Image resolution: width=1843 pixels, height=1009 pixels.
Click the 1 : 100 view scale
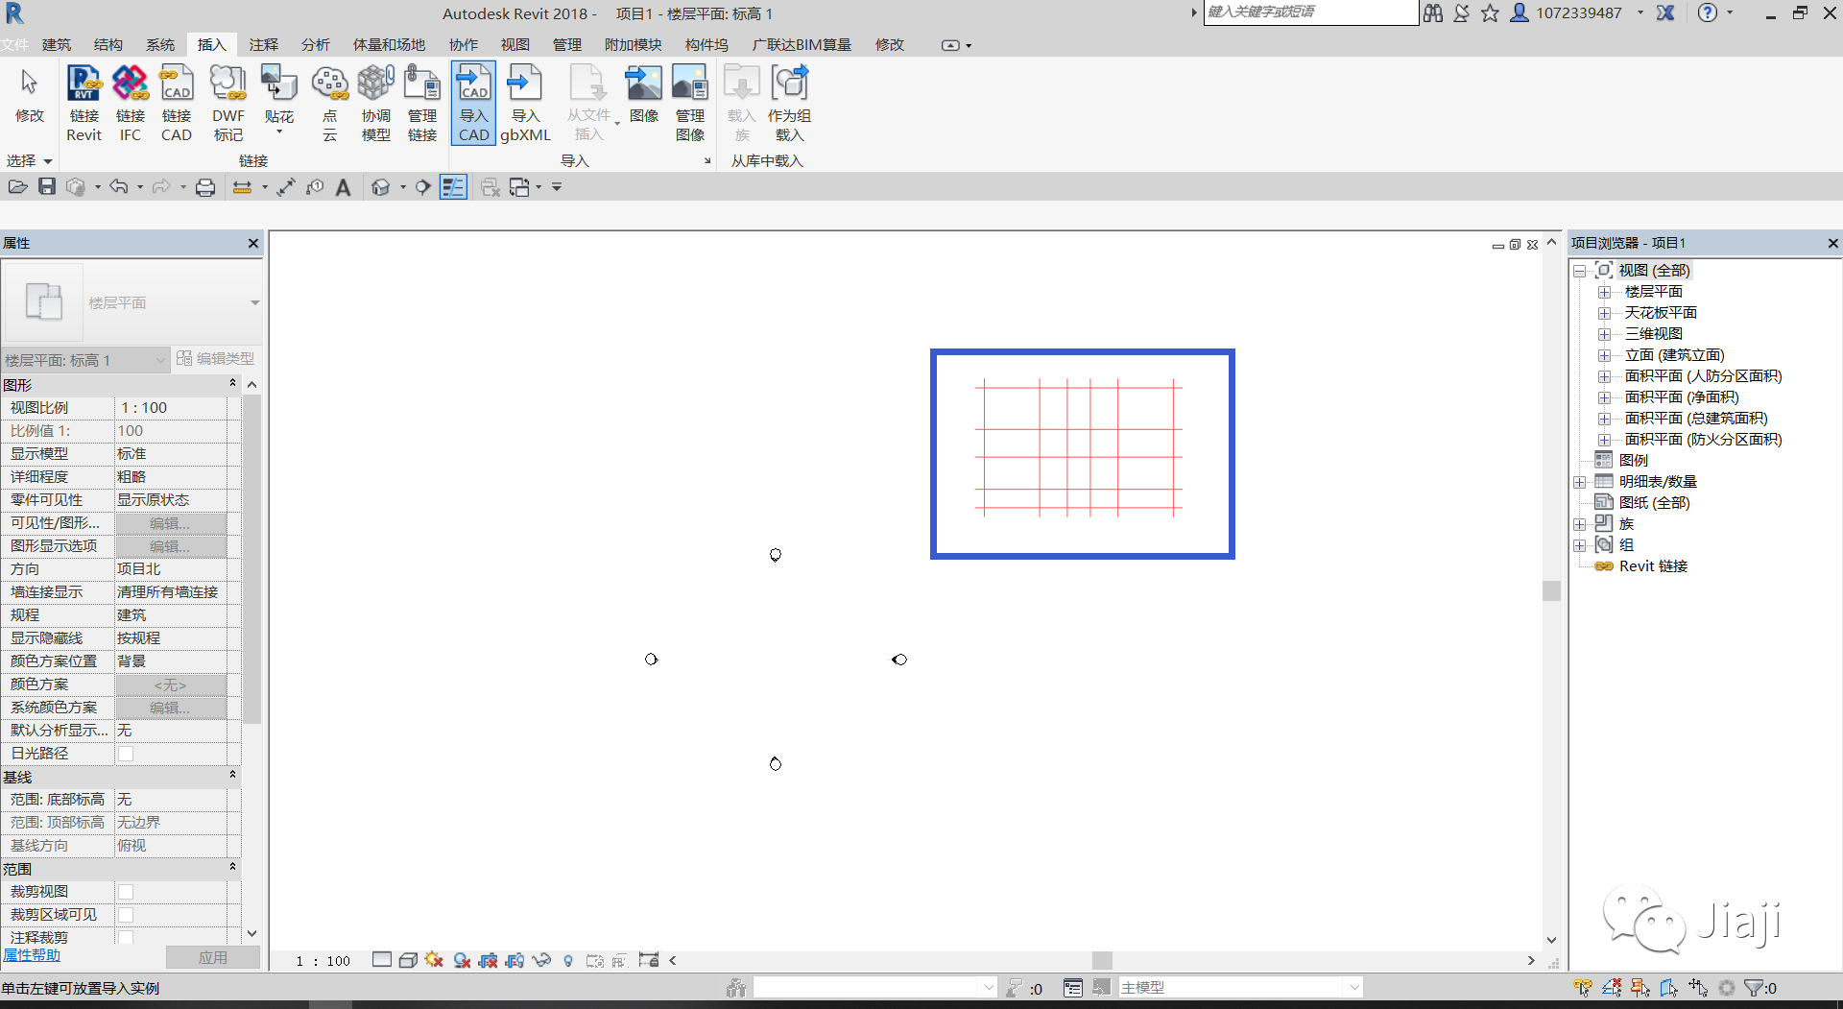point(323,961)
